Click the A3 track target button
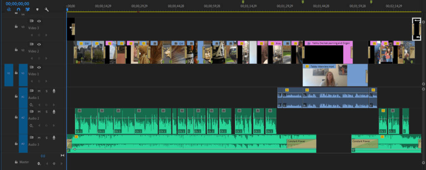Screen dimensions: 426x170 click(x=23, y=143)
